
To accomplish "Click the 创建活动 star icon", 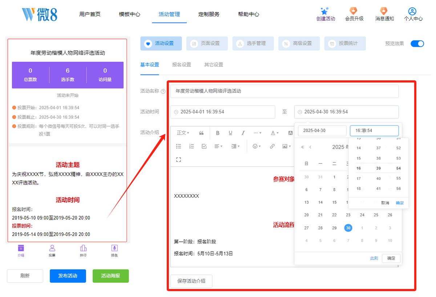I will coord(325,11).
